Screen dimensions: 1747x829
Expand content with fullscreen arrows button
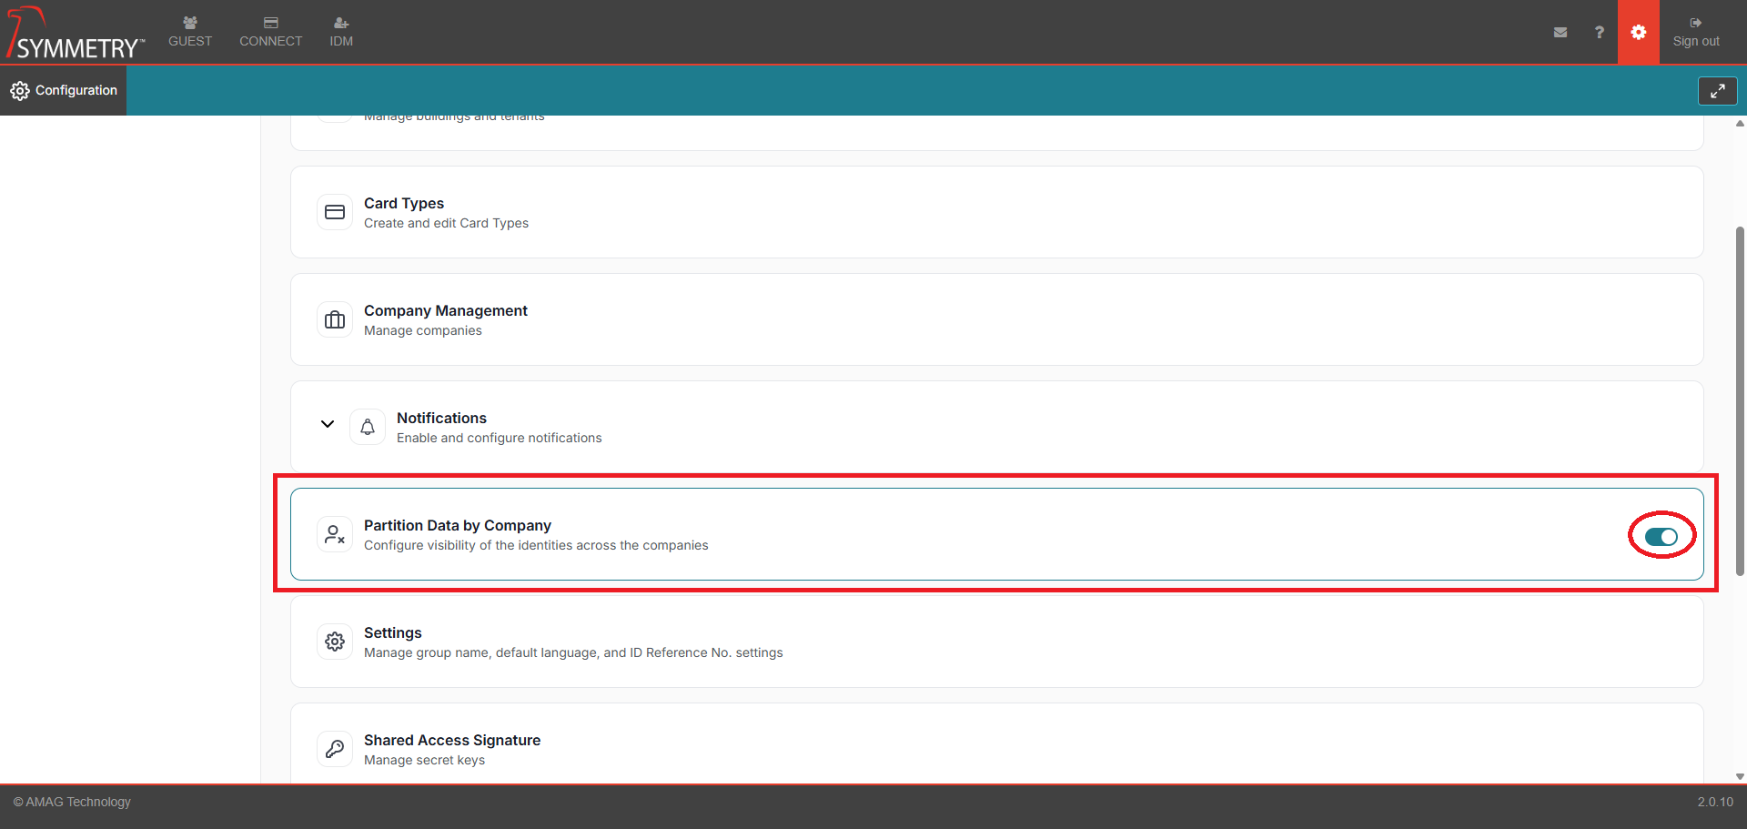point(1717,91)
